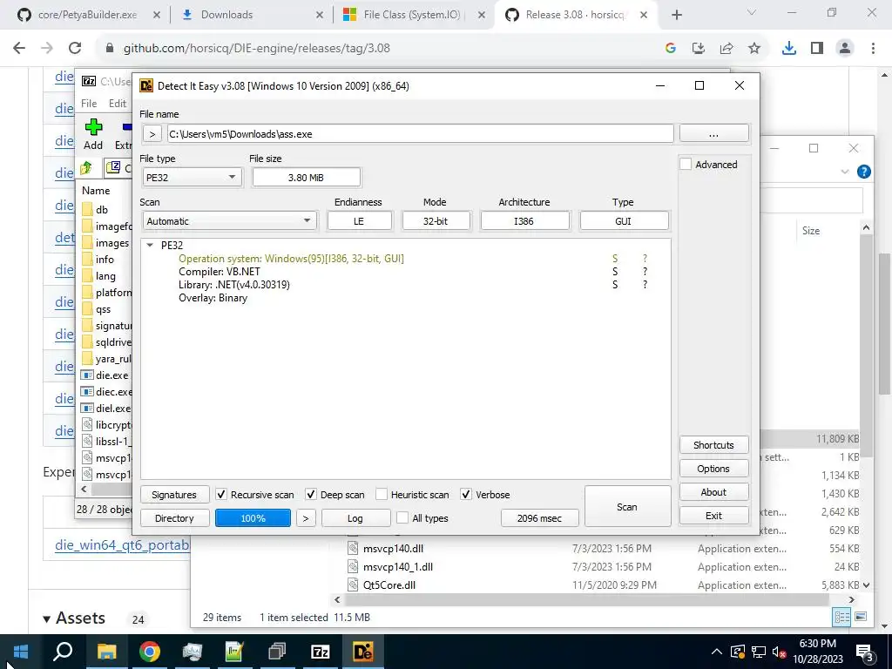This screenshot has height=669, width=892.
Task: Click the Signatures button
Action: (174, 495)
